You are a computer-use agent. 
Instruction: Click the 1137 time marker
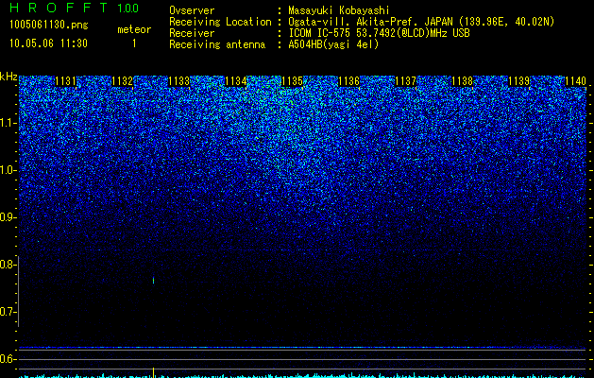(405, 81)
